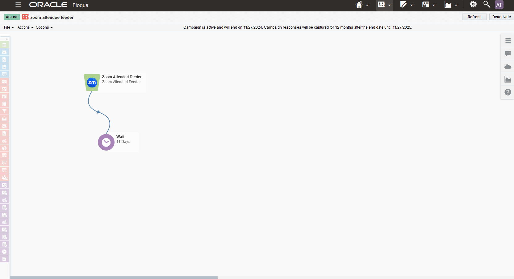The width and height of the screenshot is (514, 279).
Task: Click the Refresh button
Action: click(474, 17)
